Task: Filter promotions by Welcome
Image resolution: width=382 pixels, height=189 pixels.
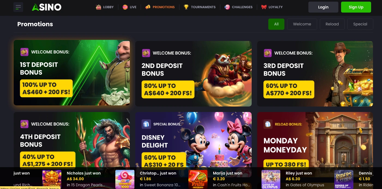Action: [x=302, y=24]
